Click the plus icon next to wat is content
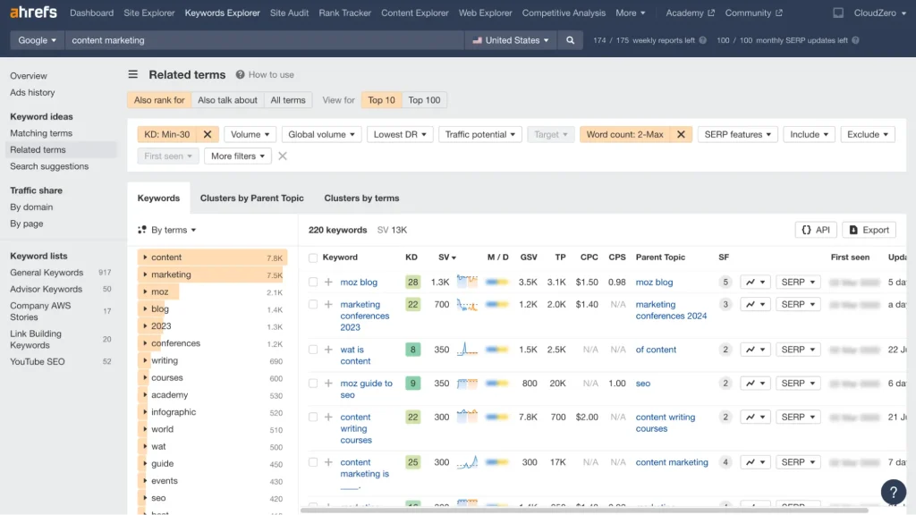 (x=329, y=349)
